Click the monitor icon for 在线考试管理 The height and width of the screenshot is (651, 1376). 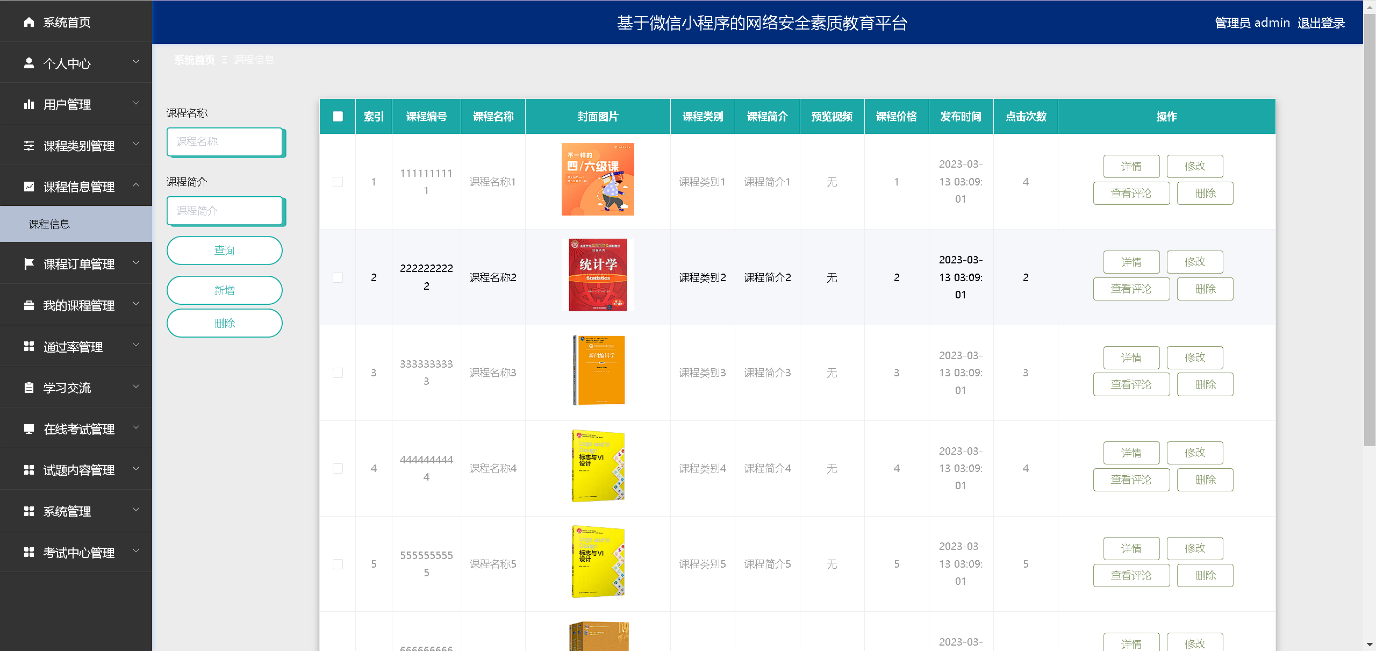pyautogui.click(x=29, y=429)
